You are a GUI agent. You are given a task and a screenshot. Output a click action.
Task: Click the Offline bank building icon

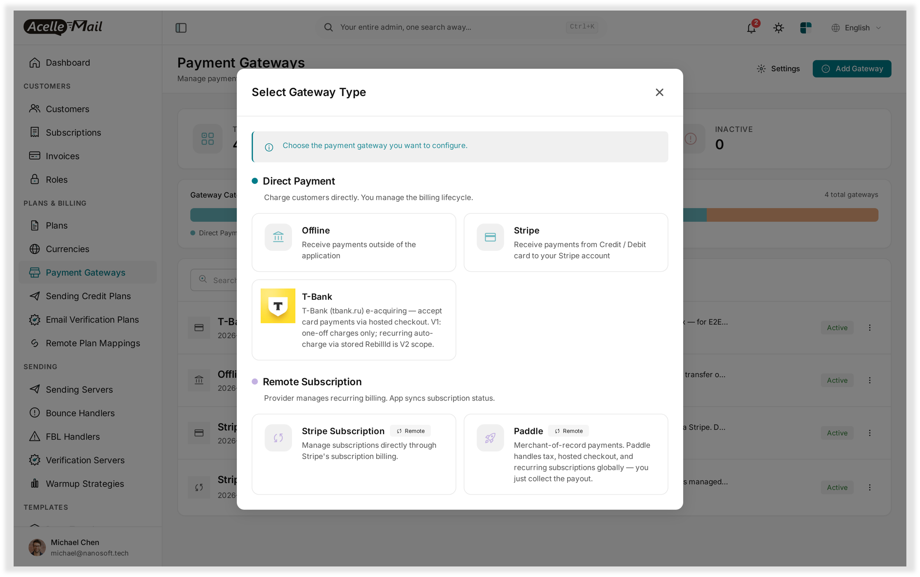(x=278, y=237)
